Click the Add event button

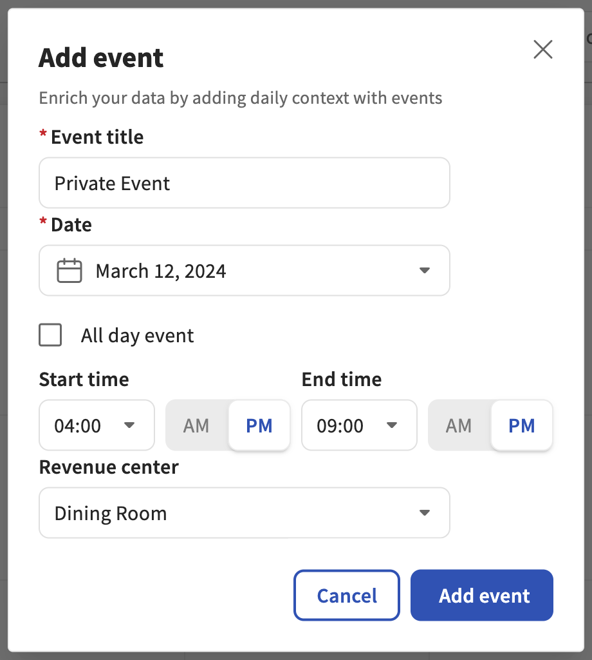pos(481,596)
